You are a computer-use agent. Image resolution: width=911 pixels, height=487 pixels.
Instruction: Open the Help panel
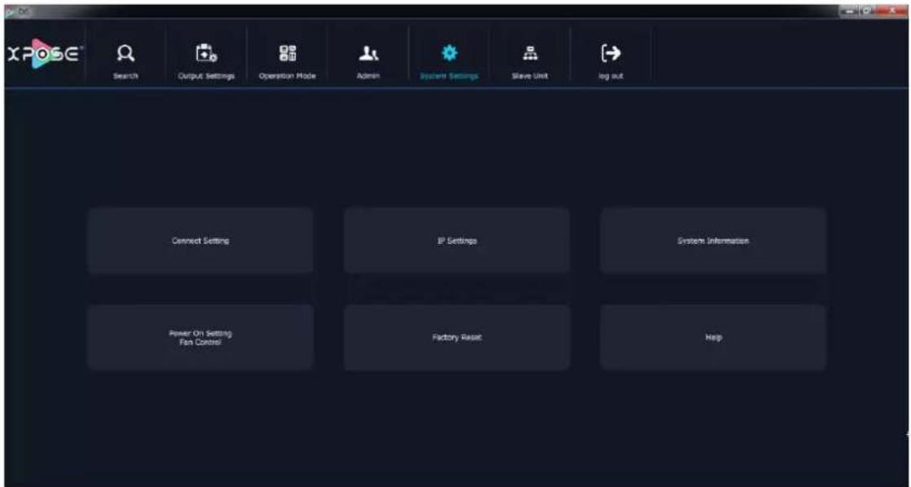(713, 337)
